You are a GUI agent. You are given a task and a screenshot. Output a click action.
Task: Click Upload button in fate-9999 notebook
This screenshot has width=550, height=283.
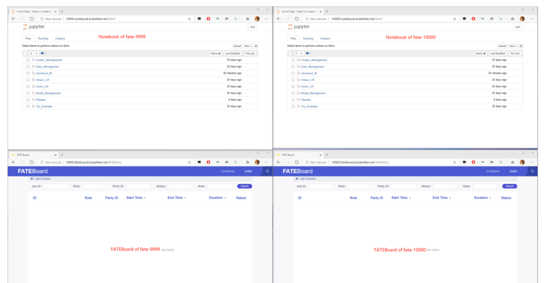pyautogui.click(x=237, y=46)
